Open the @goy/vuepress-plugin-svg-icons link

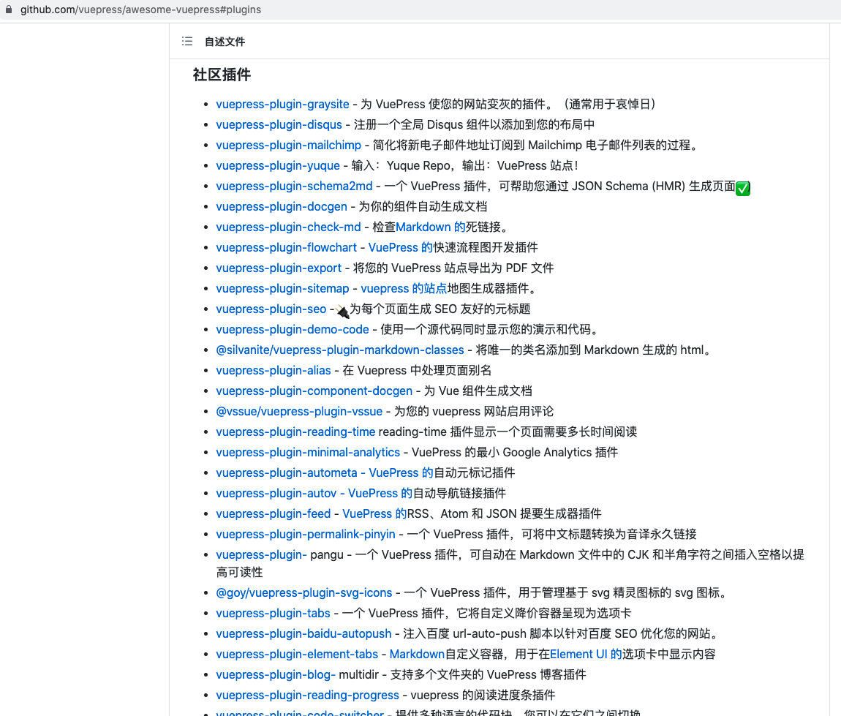(x=304, y=592)
